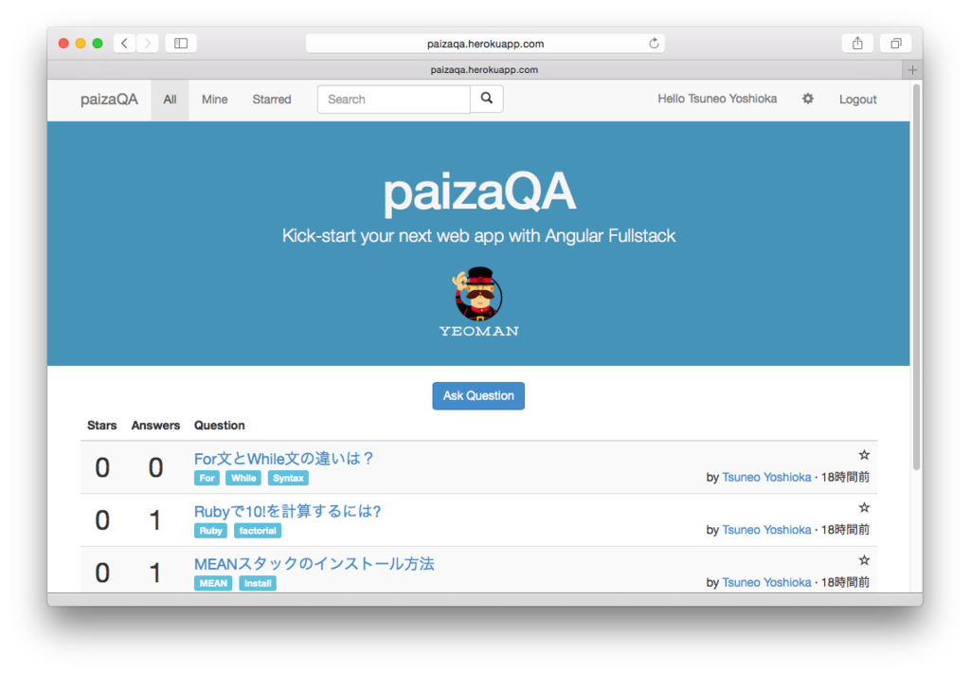Click the Question column header
This screenshot has height=674, width=970.
click(x=220, y=426)
